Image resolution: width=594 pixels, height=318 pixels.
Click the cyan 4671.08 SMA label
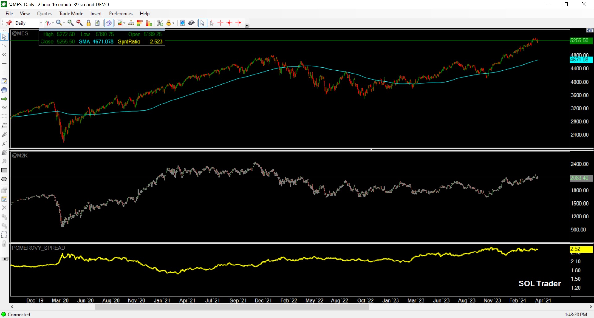(581, 60)
